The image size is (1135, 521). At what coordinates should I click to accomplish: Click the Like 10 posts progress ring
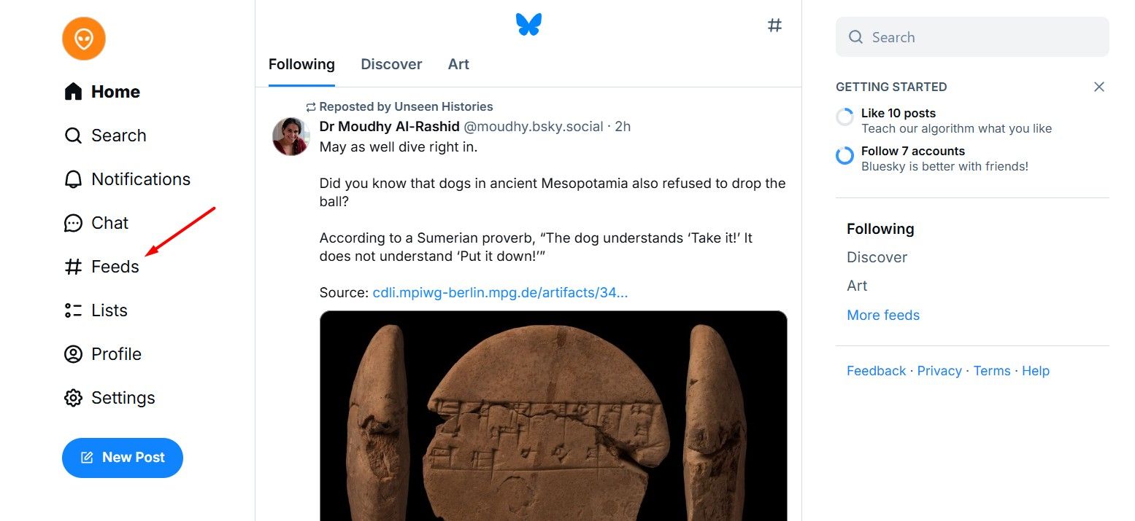(x=844, y=117)
